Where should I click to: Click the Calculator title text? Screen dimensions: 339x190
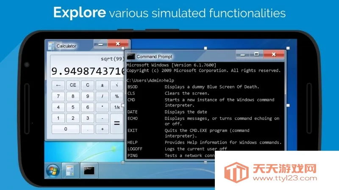click(67, 46)
